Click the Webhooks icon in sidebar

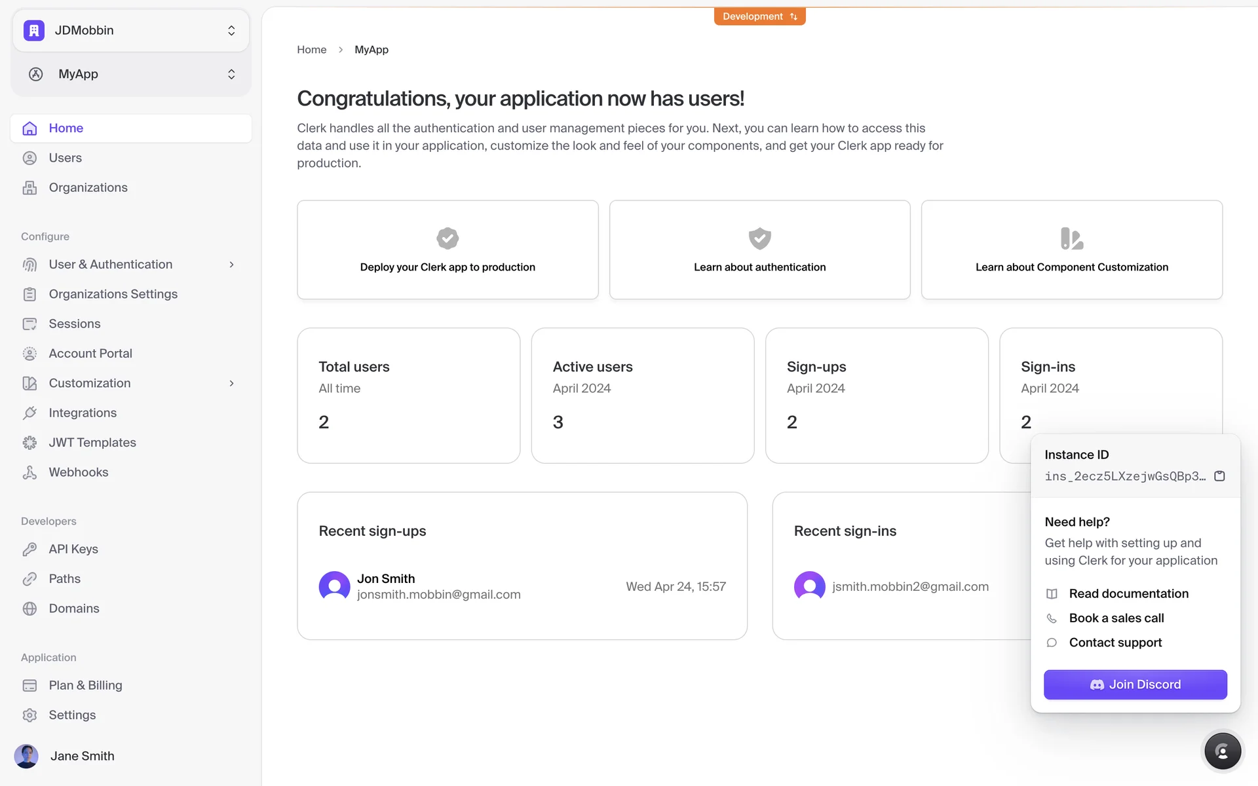point(29,472)
